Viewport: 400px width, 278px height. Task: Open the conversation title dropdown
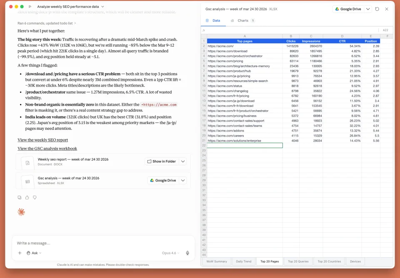tap(102, 7)
